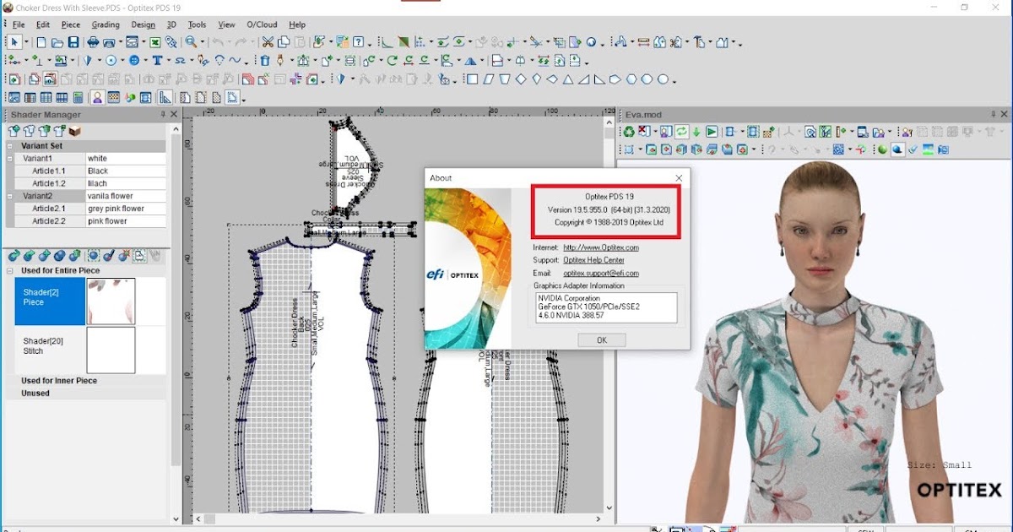Click the Open file icon
Image resolution: width=1013 pixels, height=532 pixels.
click(x=56, y=42)
